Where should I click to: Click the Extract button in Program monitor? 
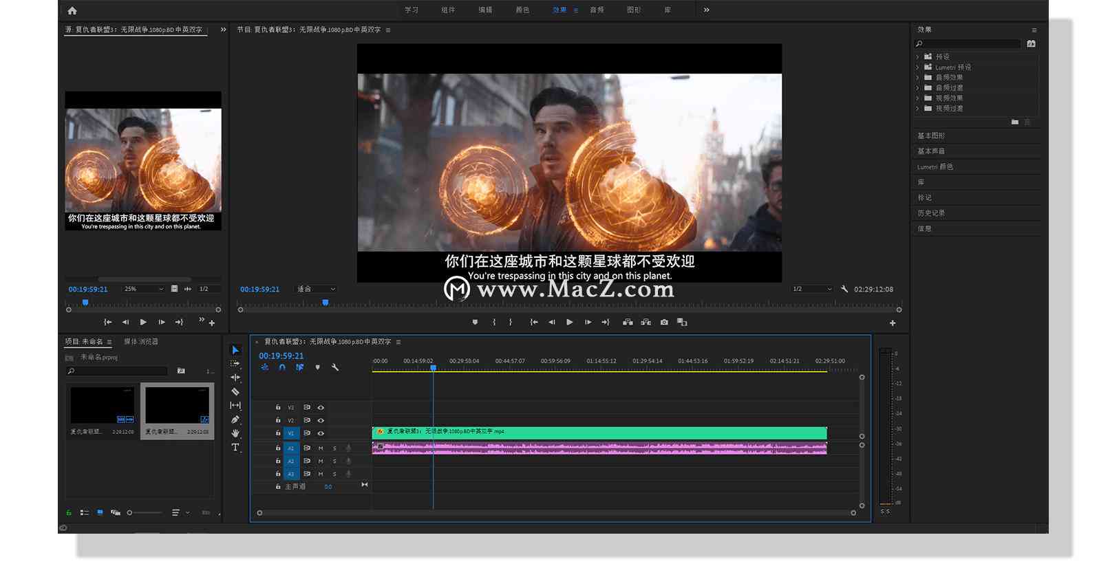pyautogui.click(x=646, y=322)
